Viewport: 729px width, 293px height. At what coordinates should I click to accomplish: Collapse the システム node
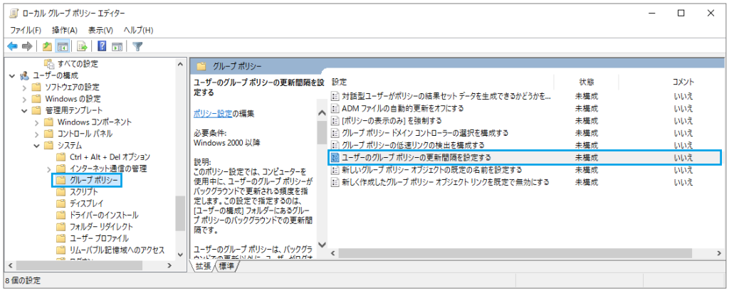(x=37, y=145)
